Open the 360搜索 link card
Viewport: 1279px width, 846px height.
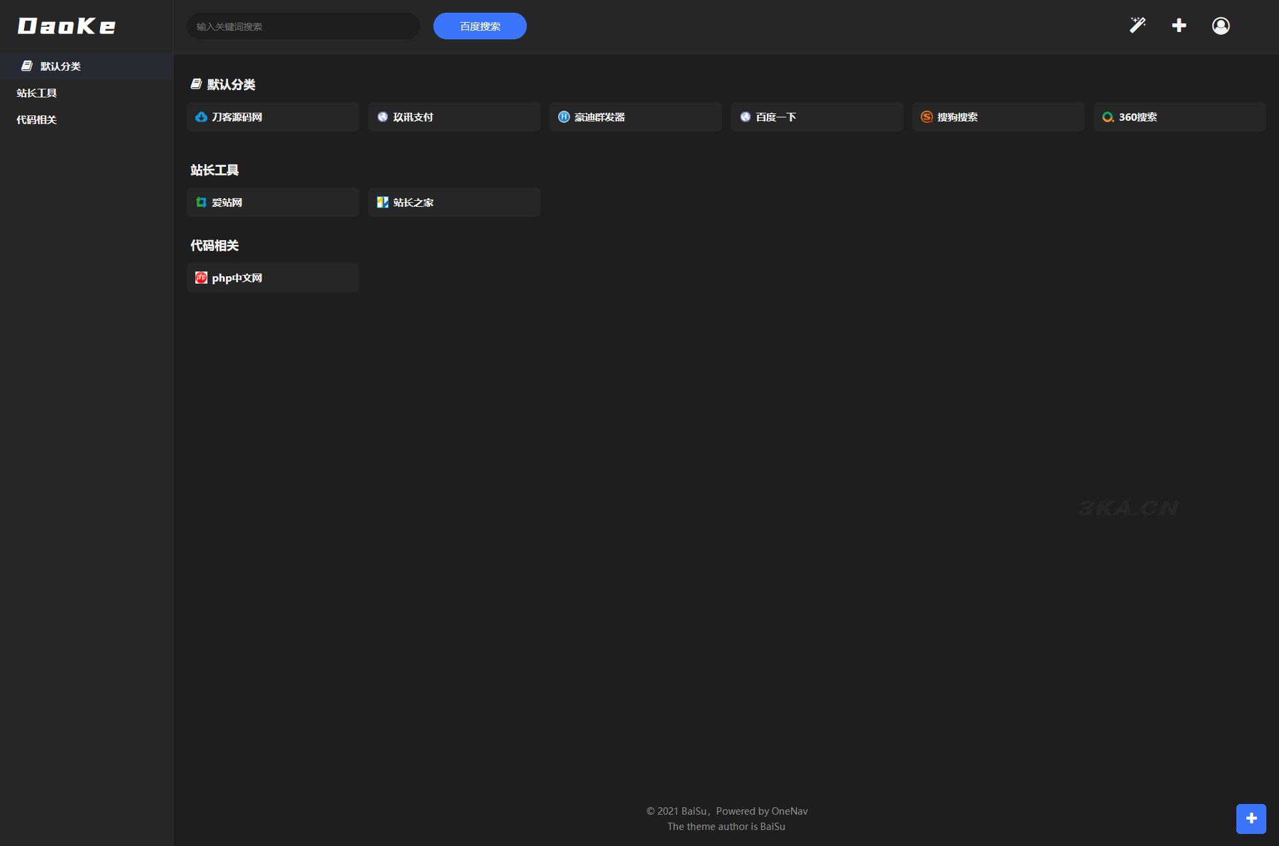(1180, 117)
